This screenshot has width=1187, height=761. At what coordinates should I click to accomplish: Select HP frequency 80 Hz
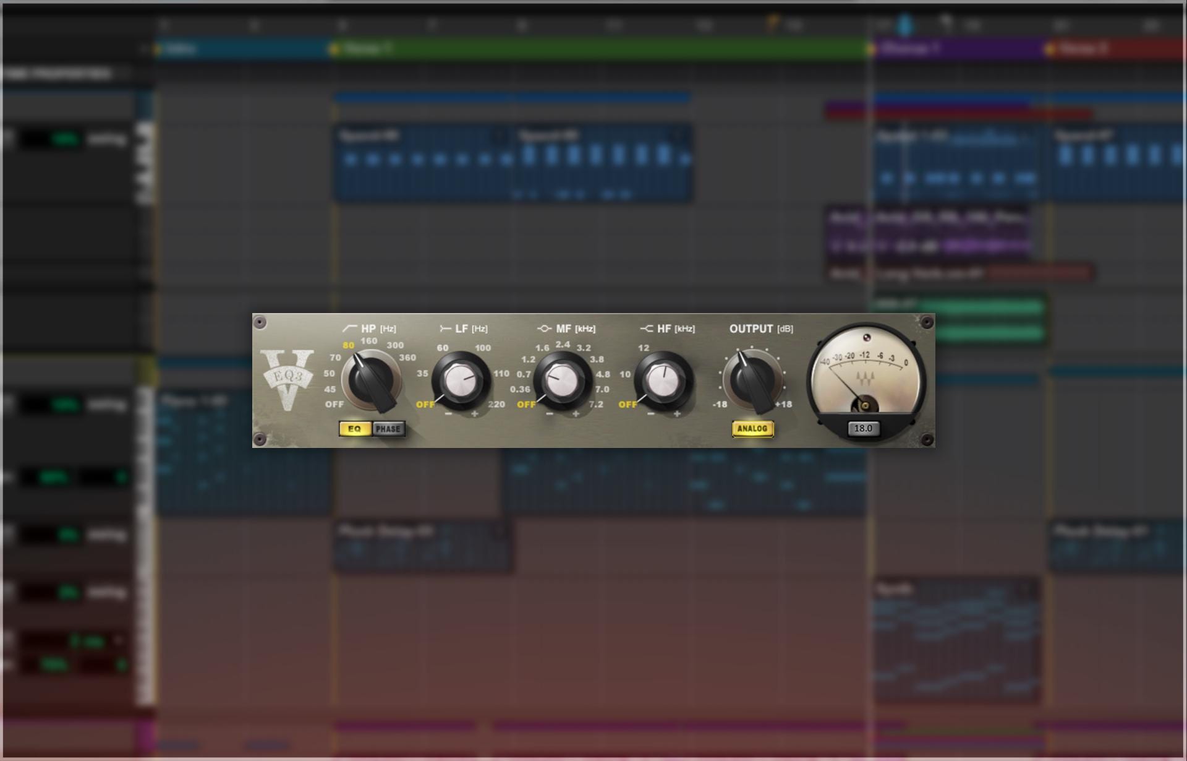tap(349, 345)
